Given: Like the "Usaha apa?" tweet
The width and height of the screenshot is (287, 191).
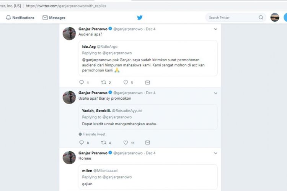Looking at the screenshot, I should click(126, 143).
